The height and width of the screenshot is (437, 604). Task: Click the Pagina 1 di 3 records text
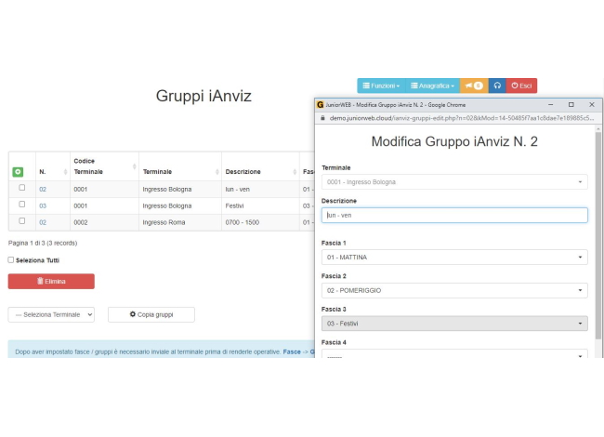pos(43,244)
